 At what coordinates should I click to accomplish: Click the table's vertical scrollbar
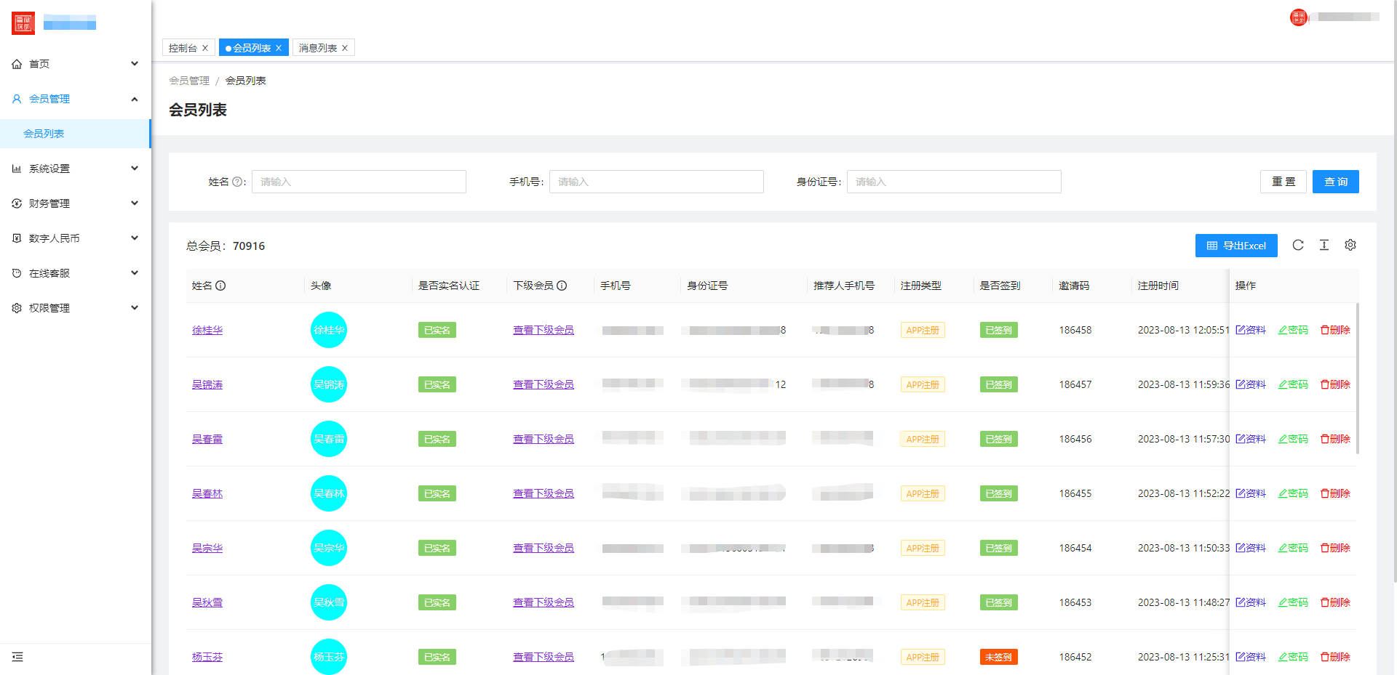point(1358,378)
